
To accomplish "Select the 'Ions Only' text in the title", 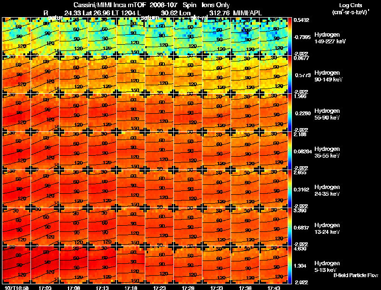I will click(x=216, y=5).
